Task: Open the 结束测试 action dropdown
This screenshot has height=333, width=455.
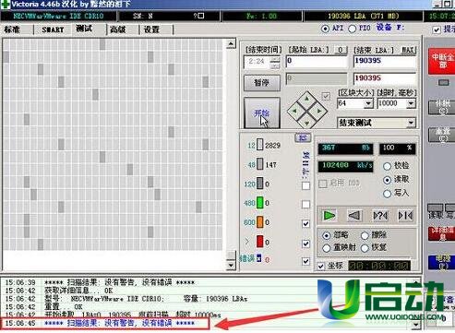Action: (x=411, y=123)
